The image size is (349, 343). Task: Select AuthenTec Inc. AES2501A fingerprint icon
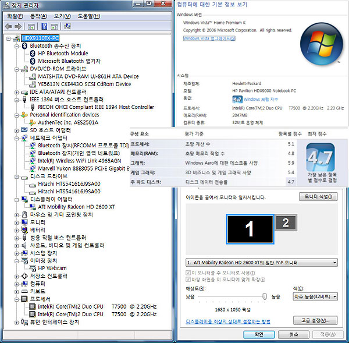(33, 122)
